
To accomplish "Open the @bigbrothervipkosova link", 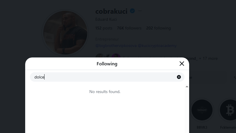I will pos(116,45).
